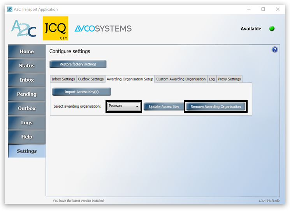Click Import Access Key(s) button
292x211 pixels.
[x=81, y=92]
